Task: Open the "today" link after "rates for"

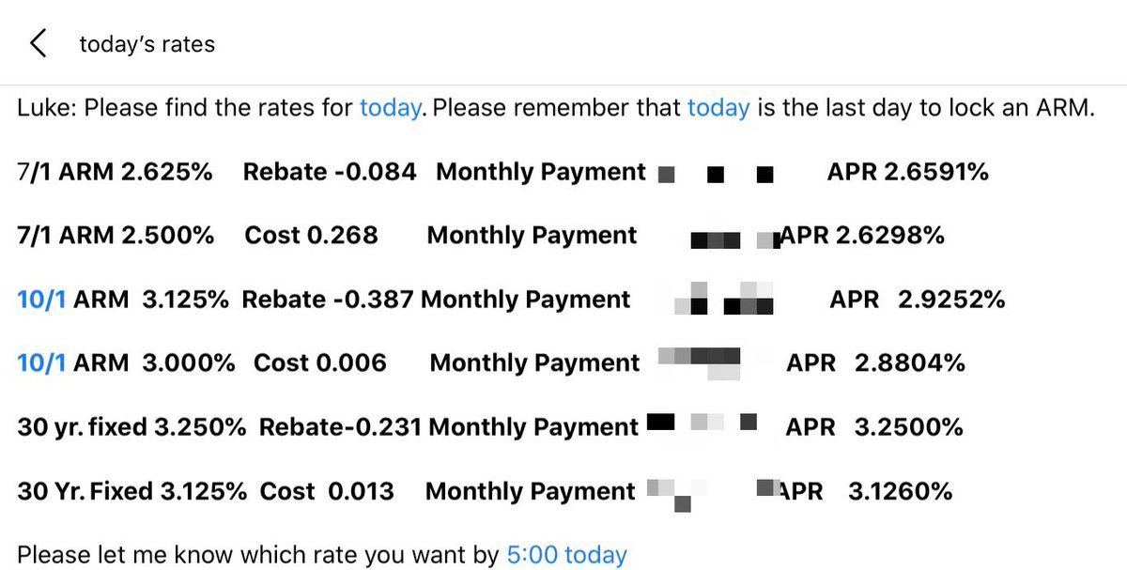Action: 390,108
